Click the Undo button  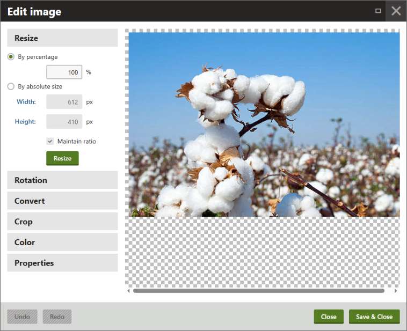tap(23, 317)
